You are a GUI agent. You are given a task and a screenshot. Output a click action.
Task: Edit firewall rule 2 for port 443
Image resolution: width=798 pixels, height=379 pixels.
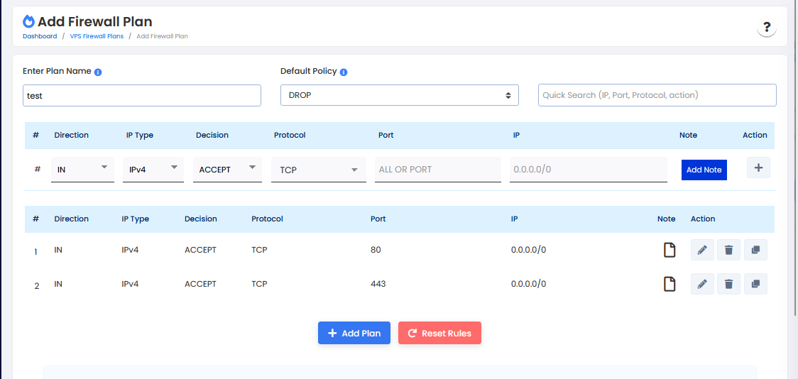(x=702, y=284)
